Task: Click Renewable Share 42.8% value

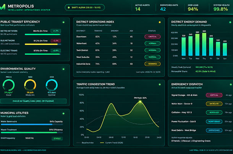Action: pyautogui.click(x=205, y=71)
